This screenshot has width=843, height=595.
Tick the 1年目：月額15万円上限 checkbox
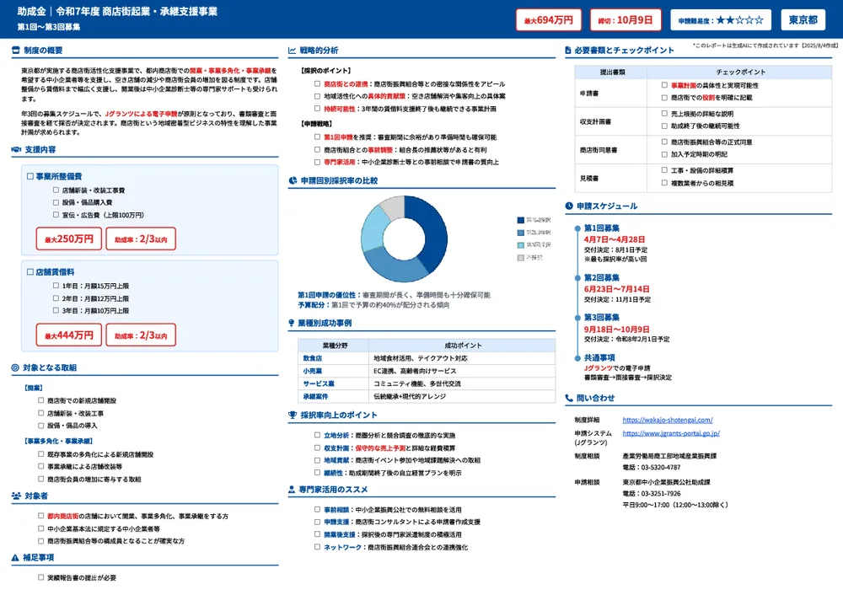tap(56, 286)
